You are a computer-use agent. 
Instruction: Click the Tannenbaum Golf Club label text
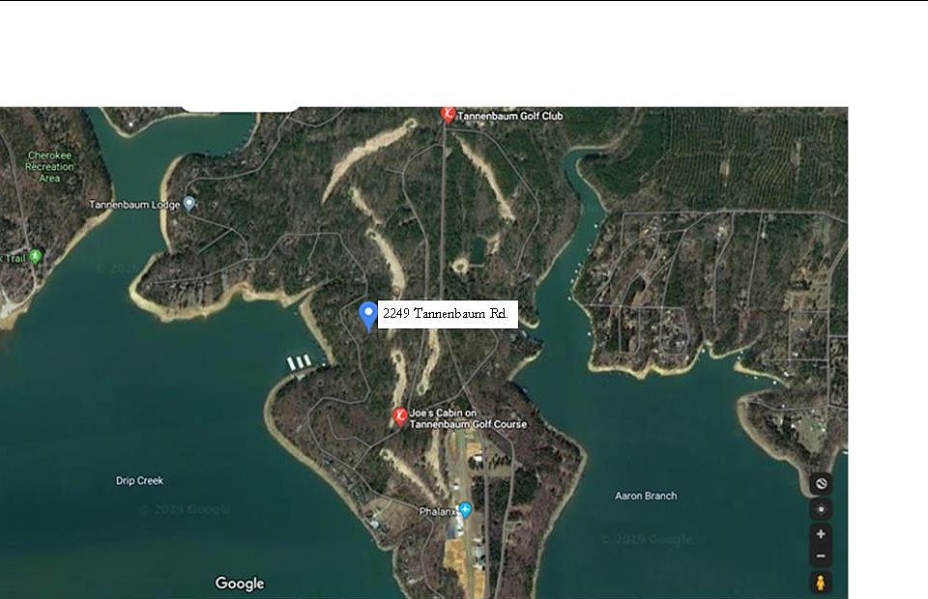[x=510, y=116]
